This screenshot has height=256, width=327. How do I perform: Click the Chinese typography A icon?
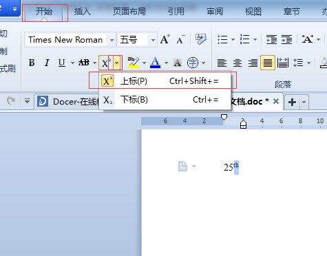307,39
